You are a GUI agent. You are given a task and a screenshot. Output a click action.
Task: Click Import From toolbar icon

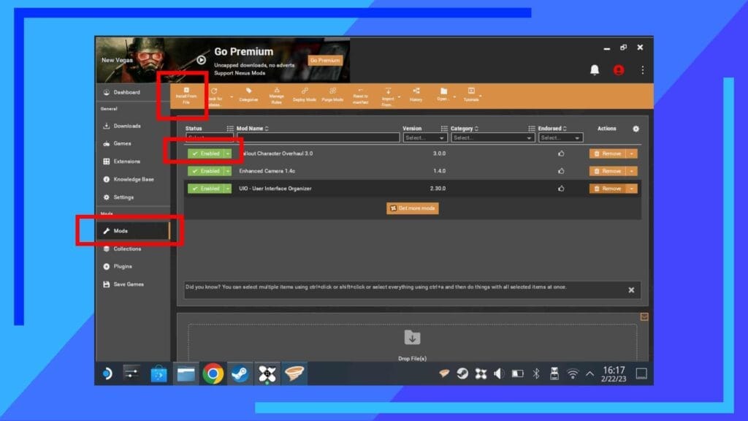[388, 97]
